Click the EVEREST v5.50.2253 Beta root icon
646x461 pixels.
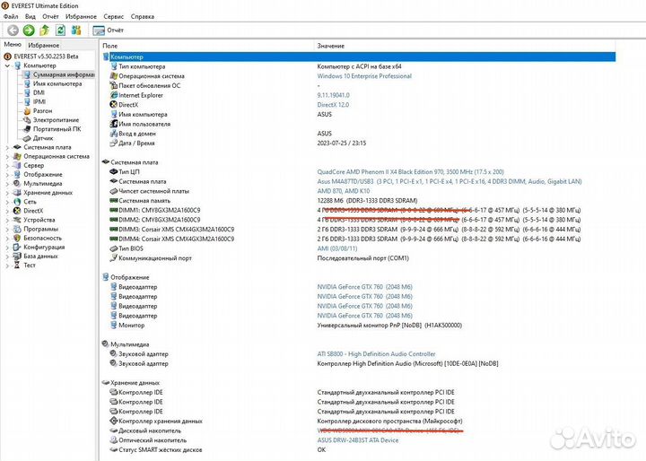[7, 57]
